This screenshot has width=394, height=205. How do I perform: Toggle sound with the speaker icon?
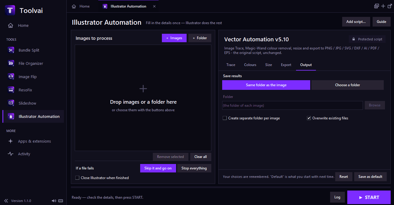click(x=54, y=201)
